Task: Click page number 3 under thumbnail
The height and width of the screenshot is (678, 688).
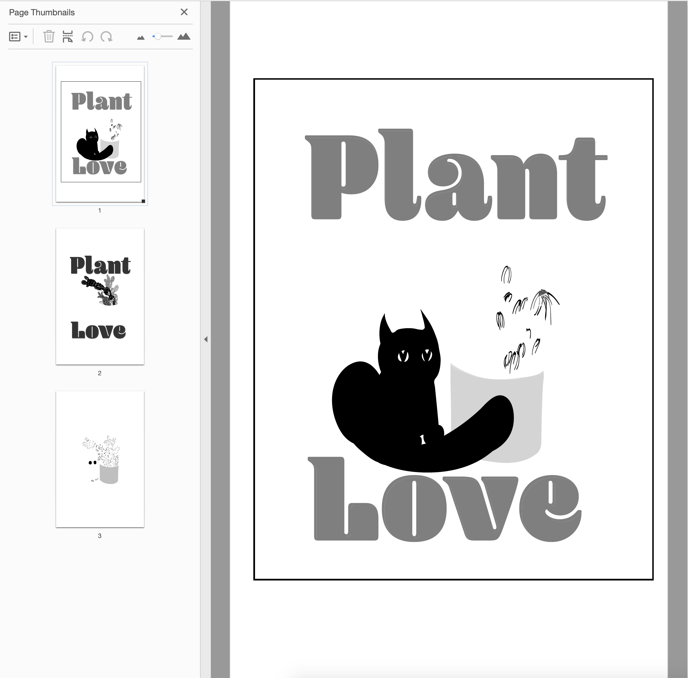Action: (x=100, y=536)
